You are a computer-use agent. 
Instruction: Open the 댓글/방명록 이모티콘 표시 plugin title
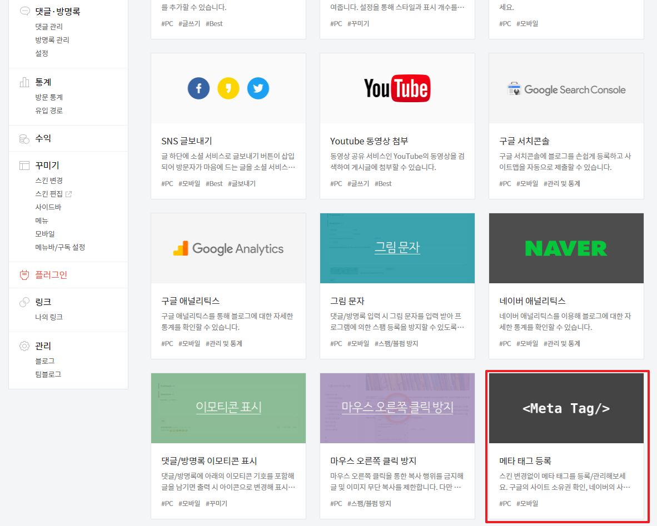[x=209, y=461]
